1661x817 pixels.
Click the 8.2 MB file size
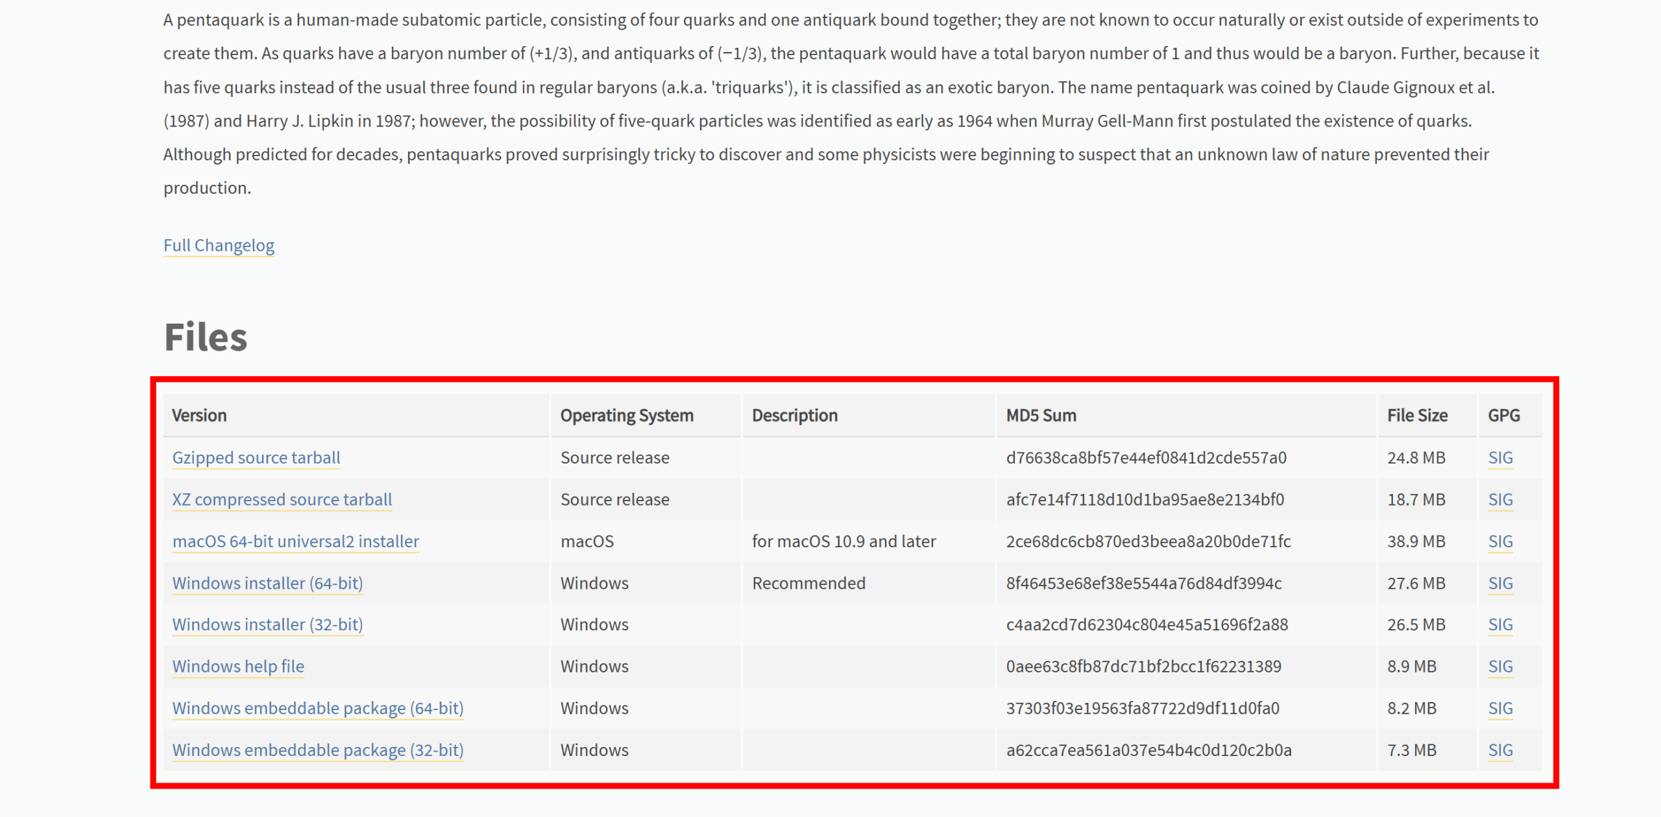click(1412, 708)
